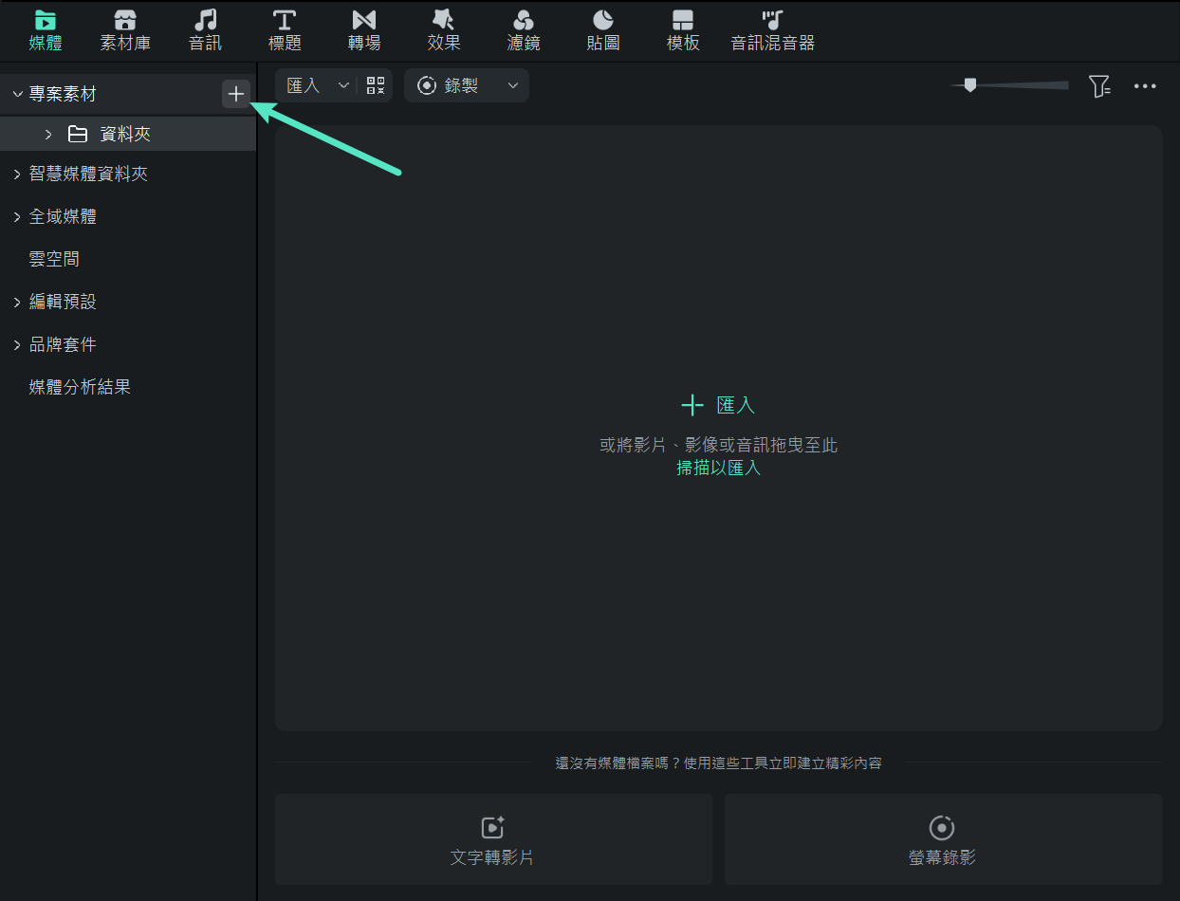Collapse the 專案素材 section
The width and height of the screenshot is (1180, 901).
pyautogui.click(x=17, y=94)
